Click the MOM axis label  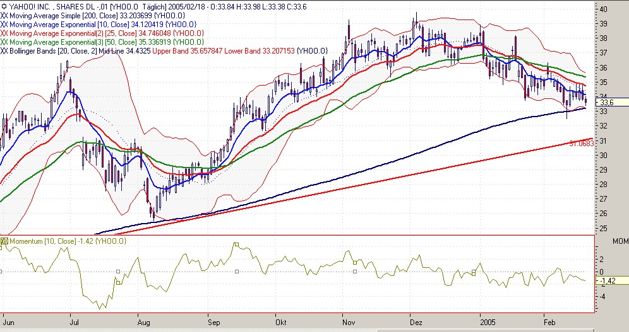tap(620, 241)
